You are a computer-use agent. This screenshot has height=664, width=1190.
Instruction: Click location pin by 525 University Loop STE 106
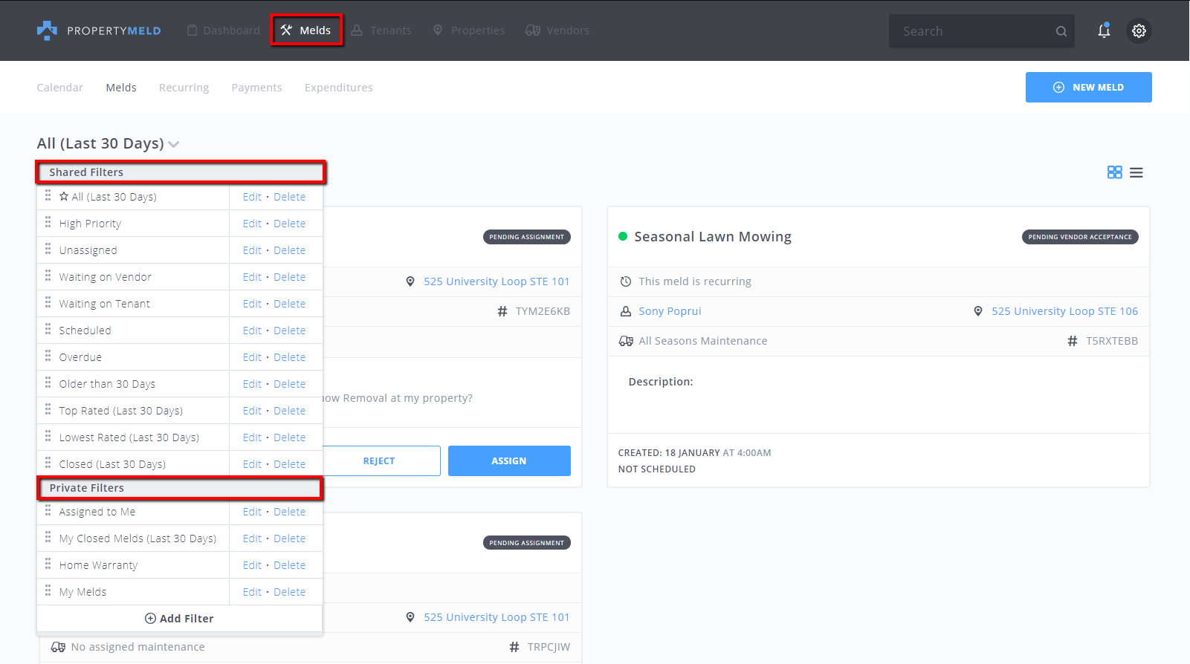978,311
